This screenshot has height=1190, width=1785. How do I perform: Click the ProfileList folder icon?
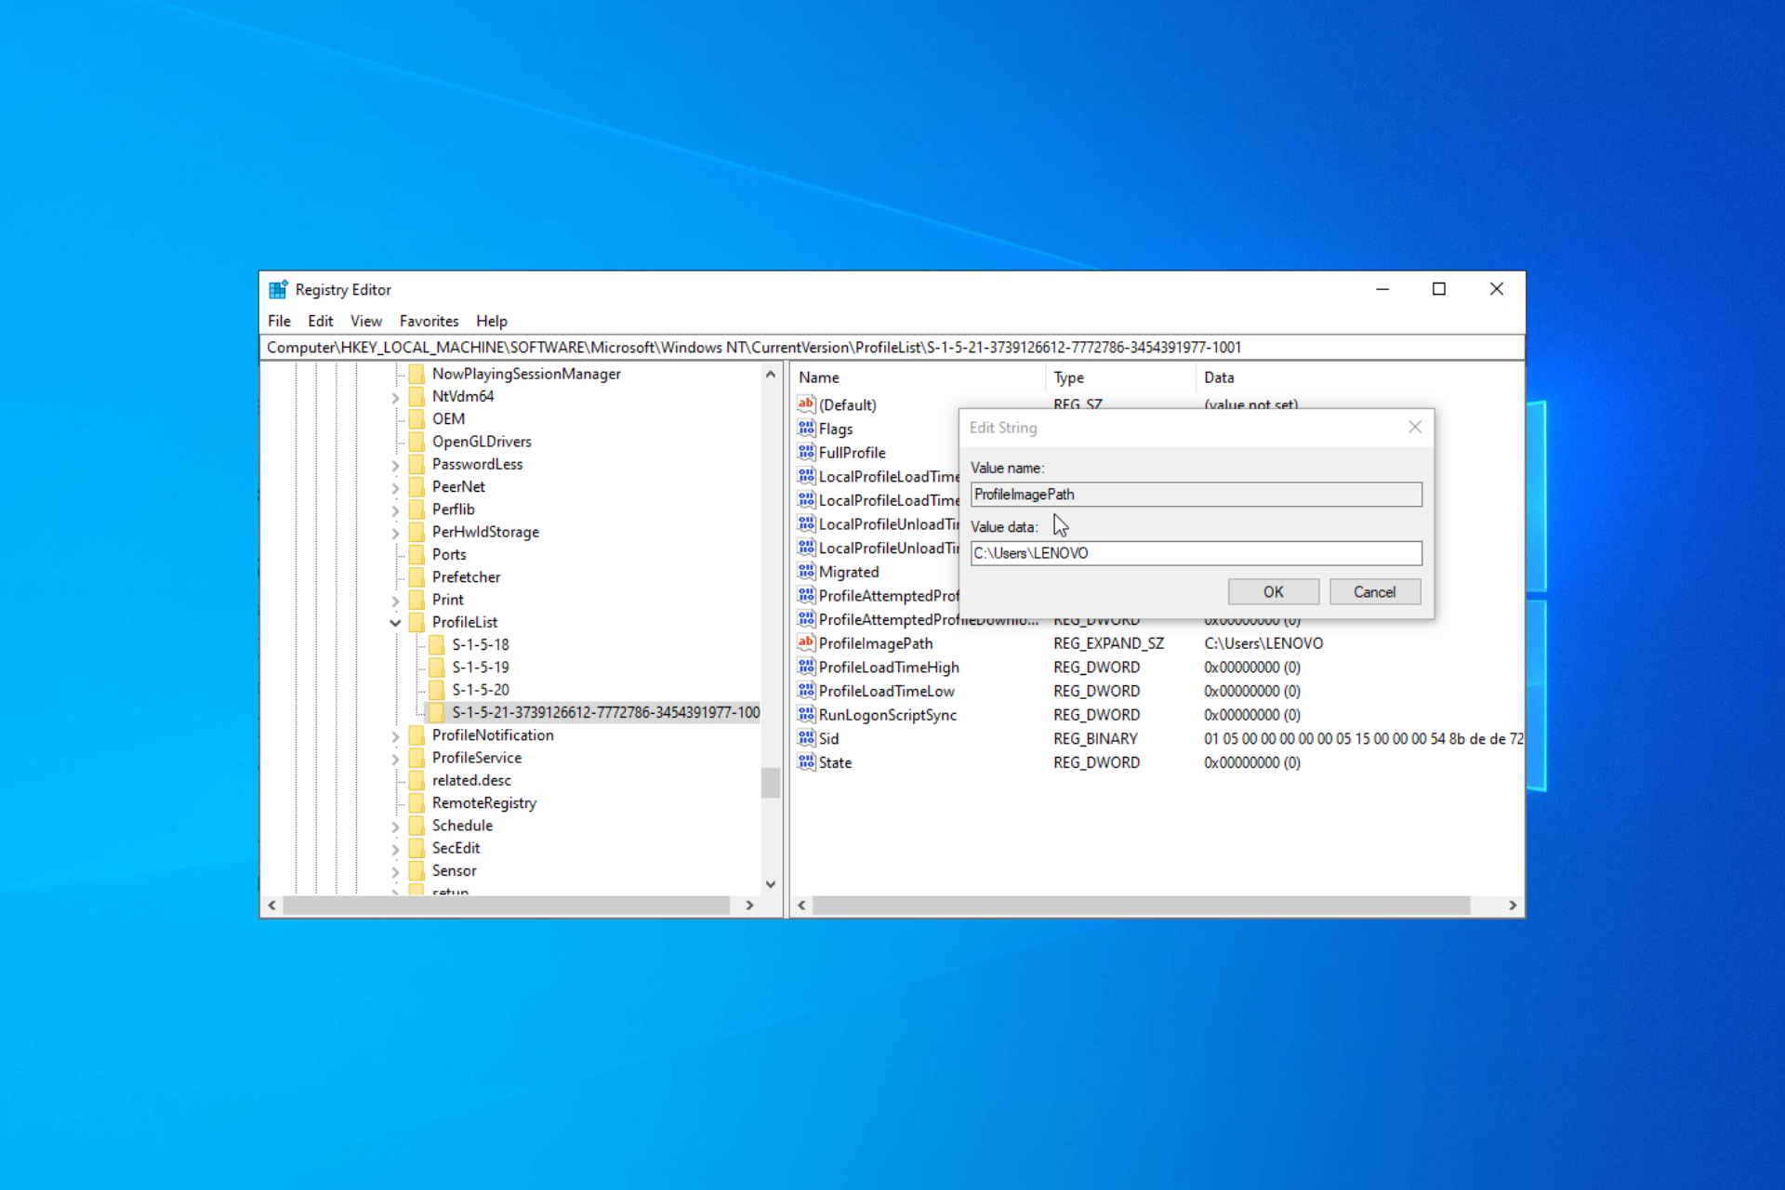(417, 622)
